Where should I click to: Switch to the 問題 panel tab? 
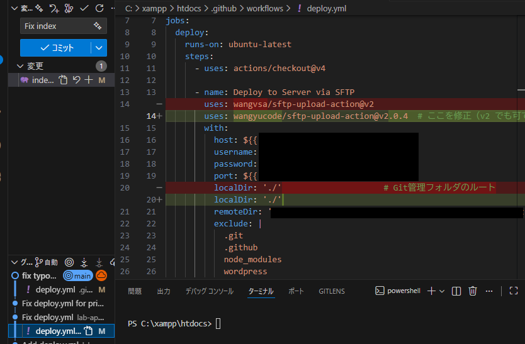(135, 291)
